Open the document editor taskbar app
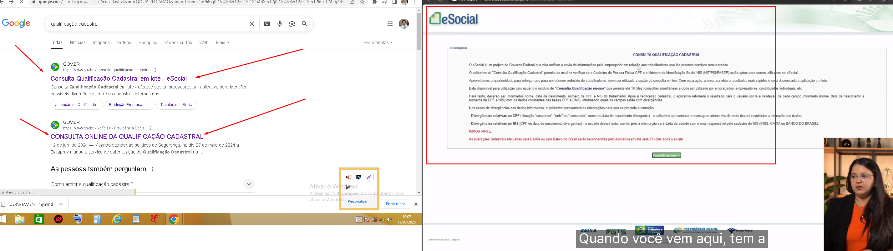The image size is (893, 251). click(136, 219)
